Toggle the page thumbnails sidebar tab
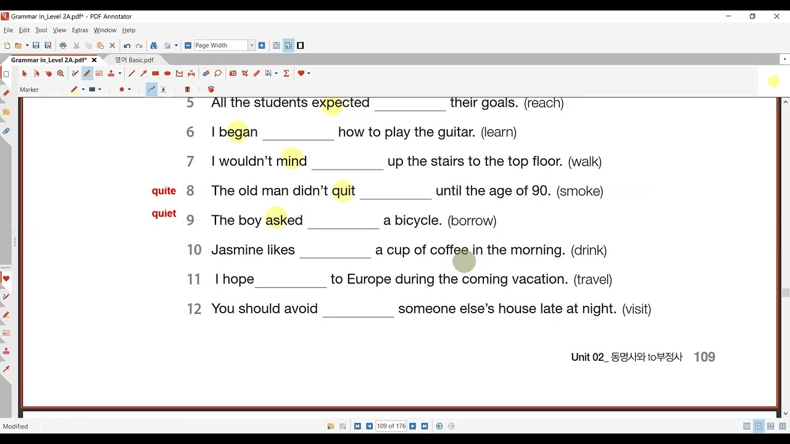 [6, 74]
